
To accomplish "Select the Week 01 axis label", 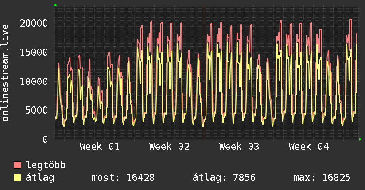I will (100, 147).
